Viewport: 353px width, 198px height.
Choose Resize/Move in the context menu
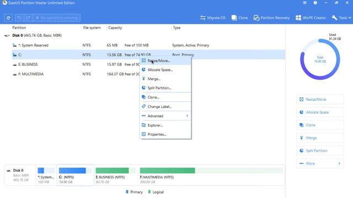pyautogui.click(x=165, y=61)
